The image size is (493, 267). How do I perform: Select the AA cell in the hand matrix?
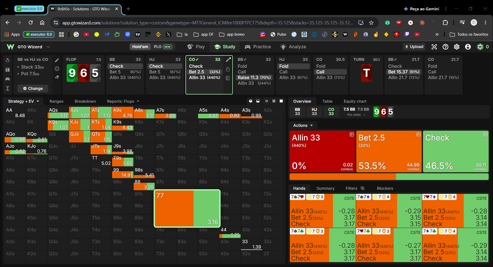click(15, 113)
